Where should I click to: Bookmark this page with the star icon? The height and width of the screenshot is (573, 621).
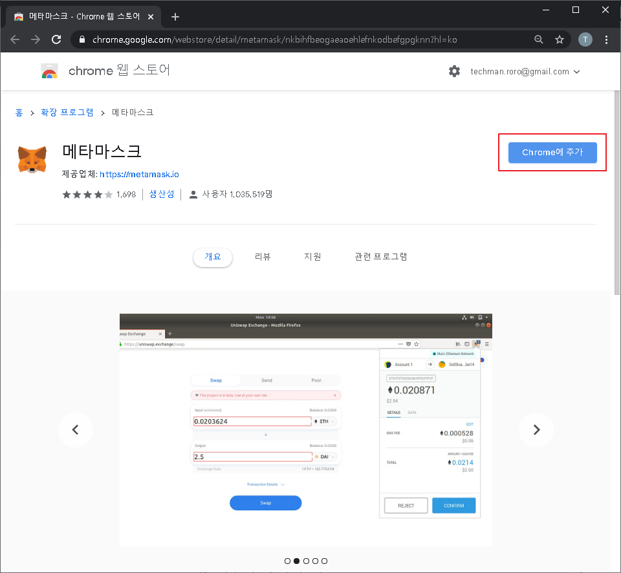[559, 39]
